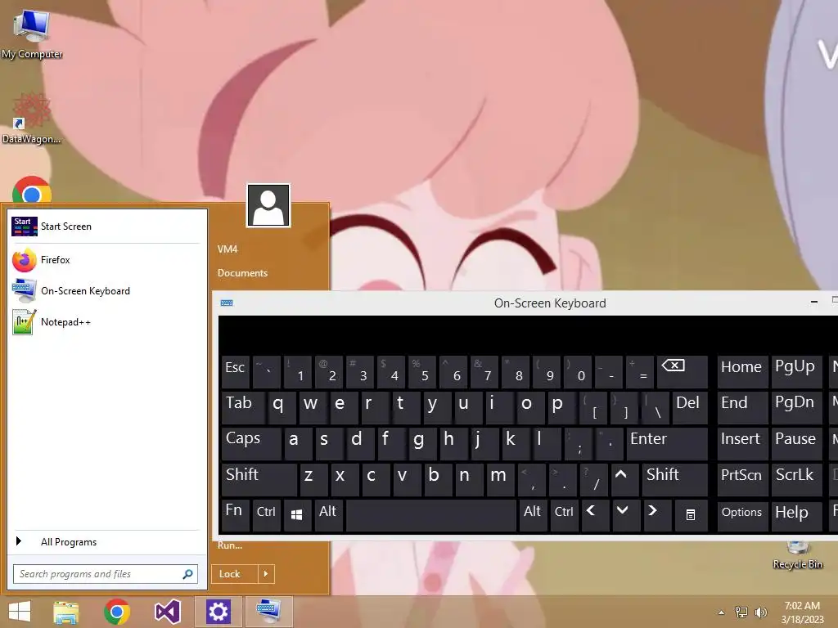Toggle the right Alt key

point(532,515)
